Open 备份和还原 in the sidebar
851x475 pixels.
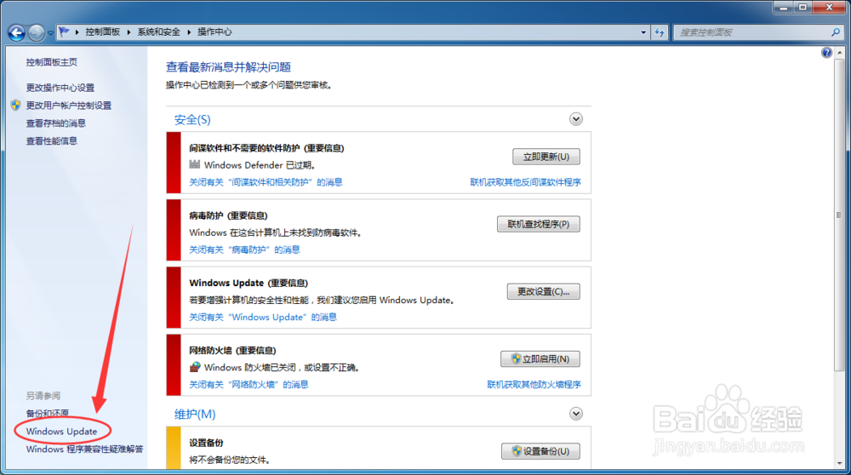coord(47,414)
